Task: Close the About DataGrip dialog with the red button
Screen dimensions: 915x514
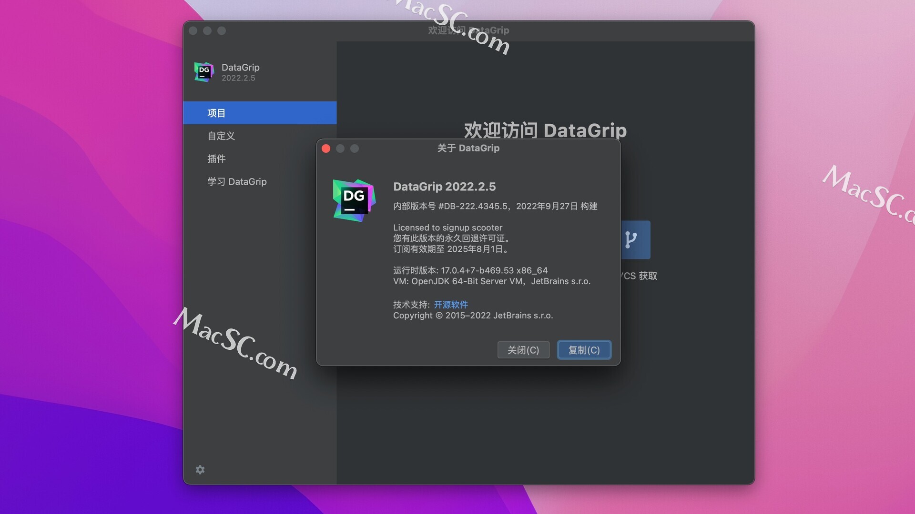Action: coord(326,148)
